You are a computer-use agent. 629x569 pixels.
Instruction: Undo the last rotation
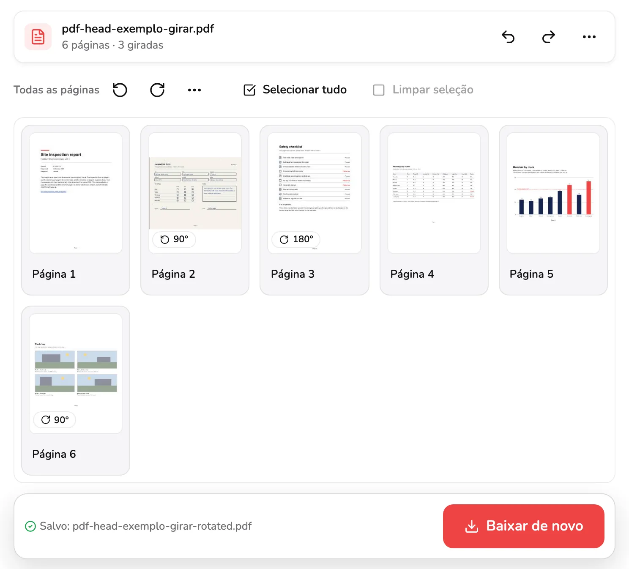[x=508, y=37]
